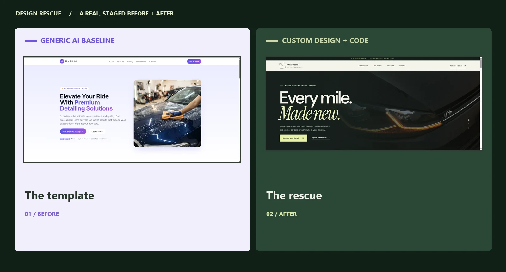Click the Custom Design + Code heading

(325, 40)
